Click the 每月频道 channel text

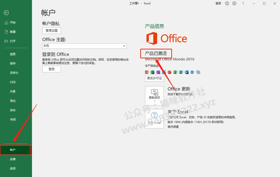(173, 127)
